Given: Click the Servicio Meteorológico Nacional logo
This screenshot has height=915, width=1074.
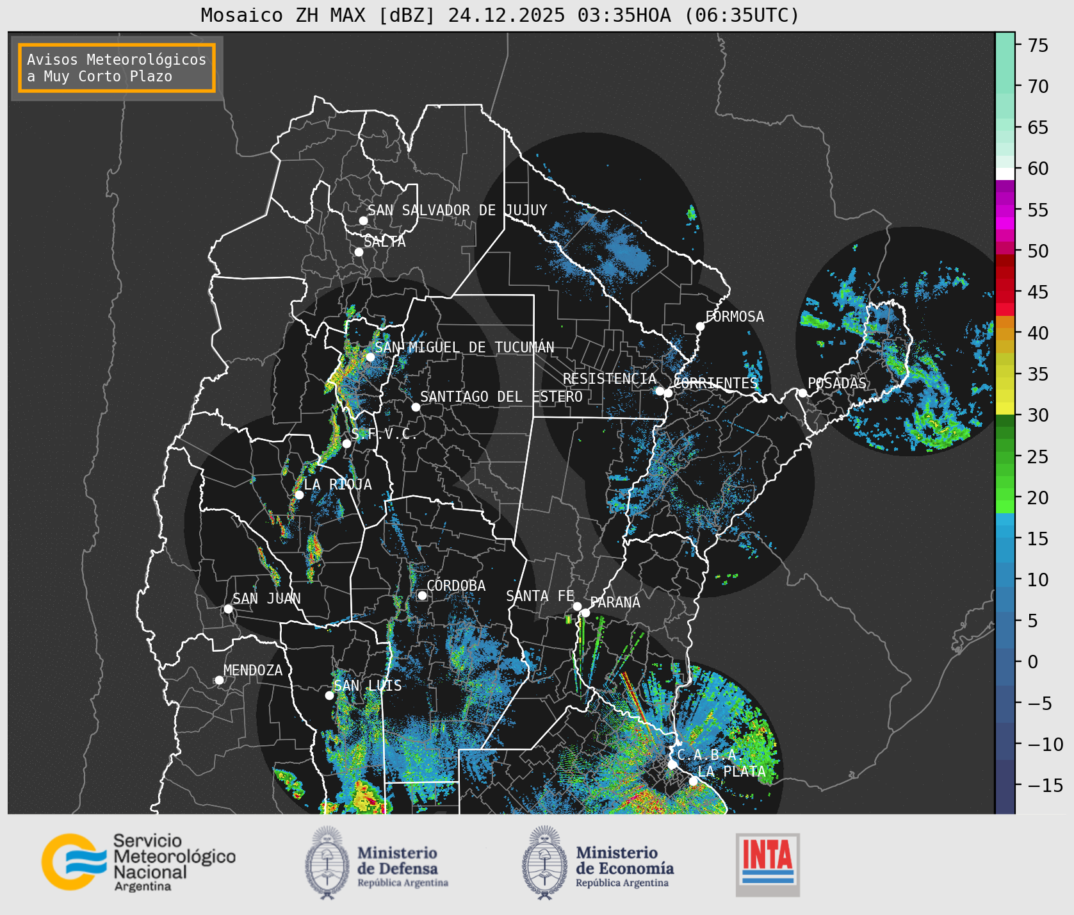Looking at the screenshot, I should click(139, 862).
